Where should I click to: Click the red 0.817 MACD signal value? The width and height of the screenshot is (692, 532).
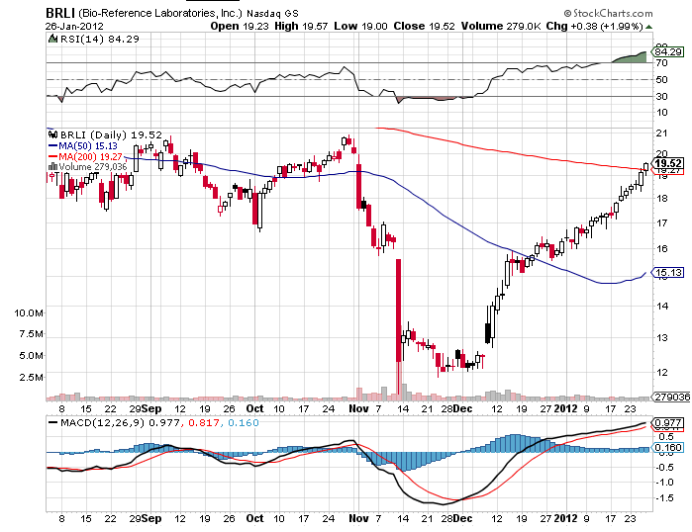204,422
